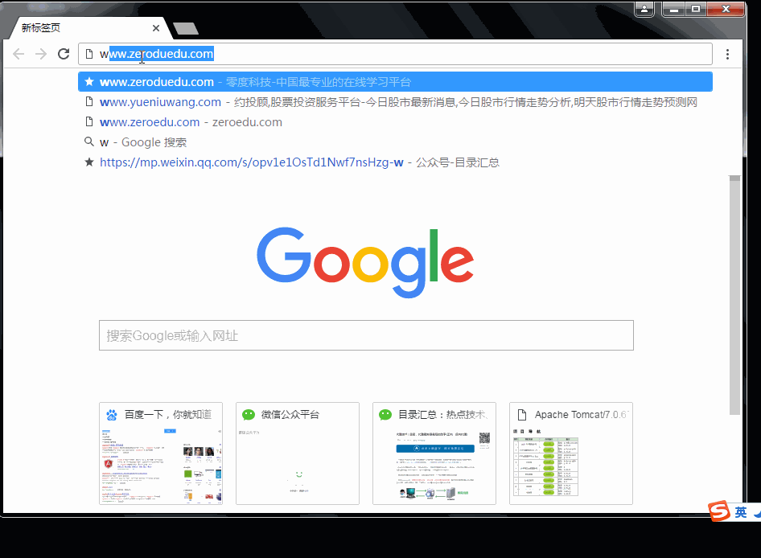Open the Chrome three-dot menu
This screenshot has height=558, width=761.
click(727, 55)
